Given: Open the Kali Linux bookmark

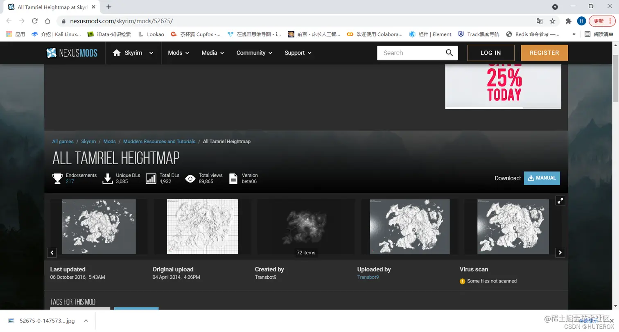Looking at the screenshot, I should [x=56, y=34].
